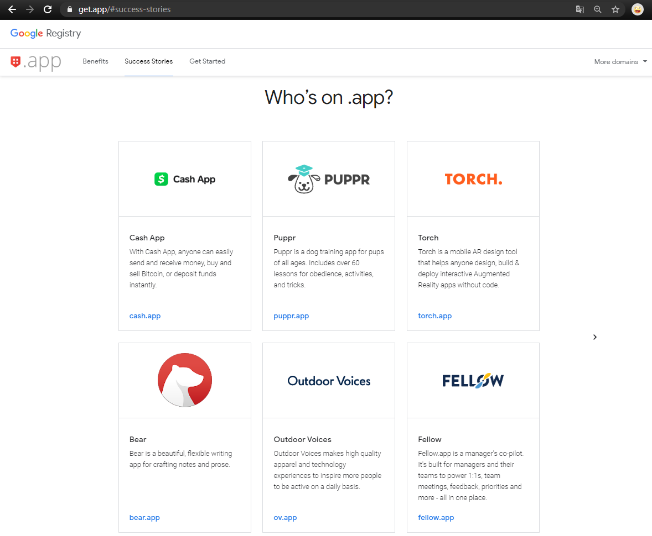Click the FELLOW logo image
The width and height of the screenshot is (652, 536).
473,380
